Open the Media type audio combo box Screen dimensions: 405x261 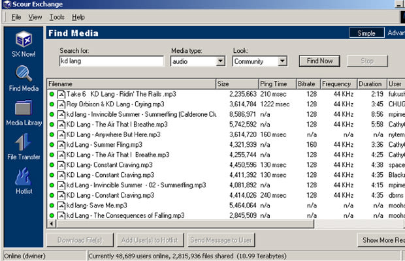tap(197, 61)
